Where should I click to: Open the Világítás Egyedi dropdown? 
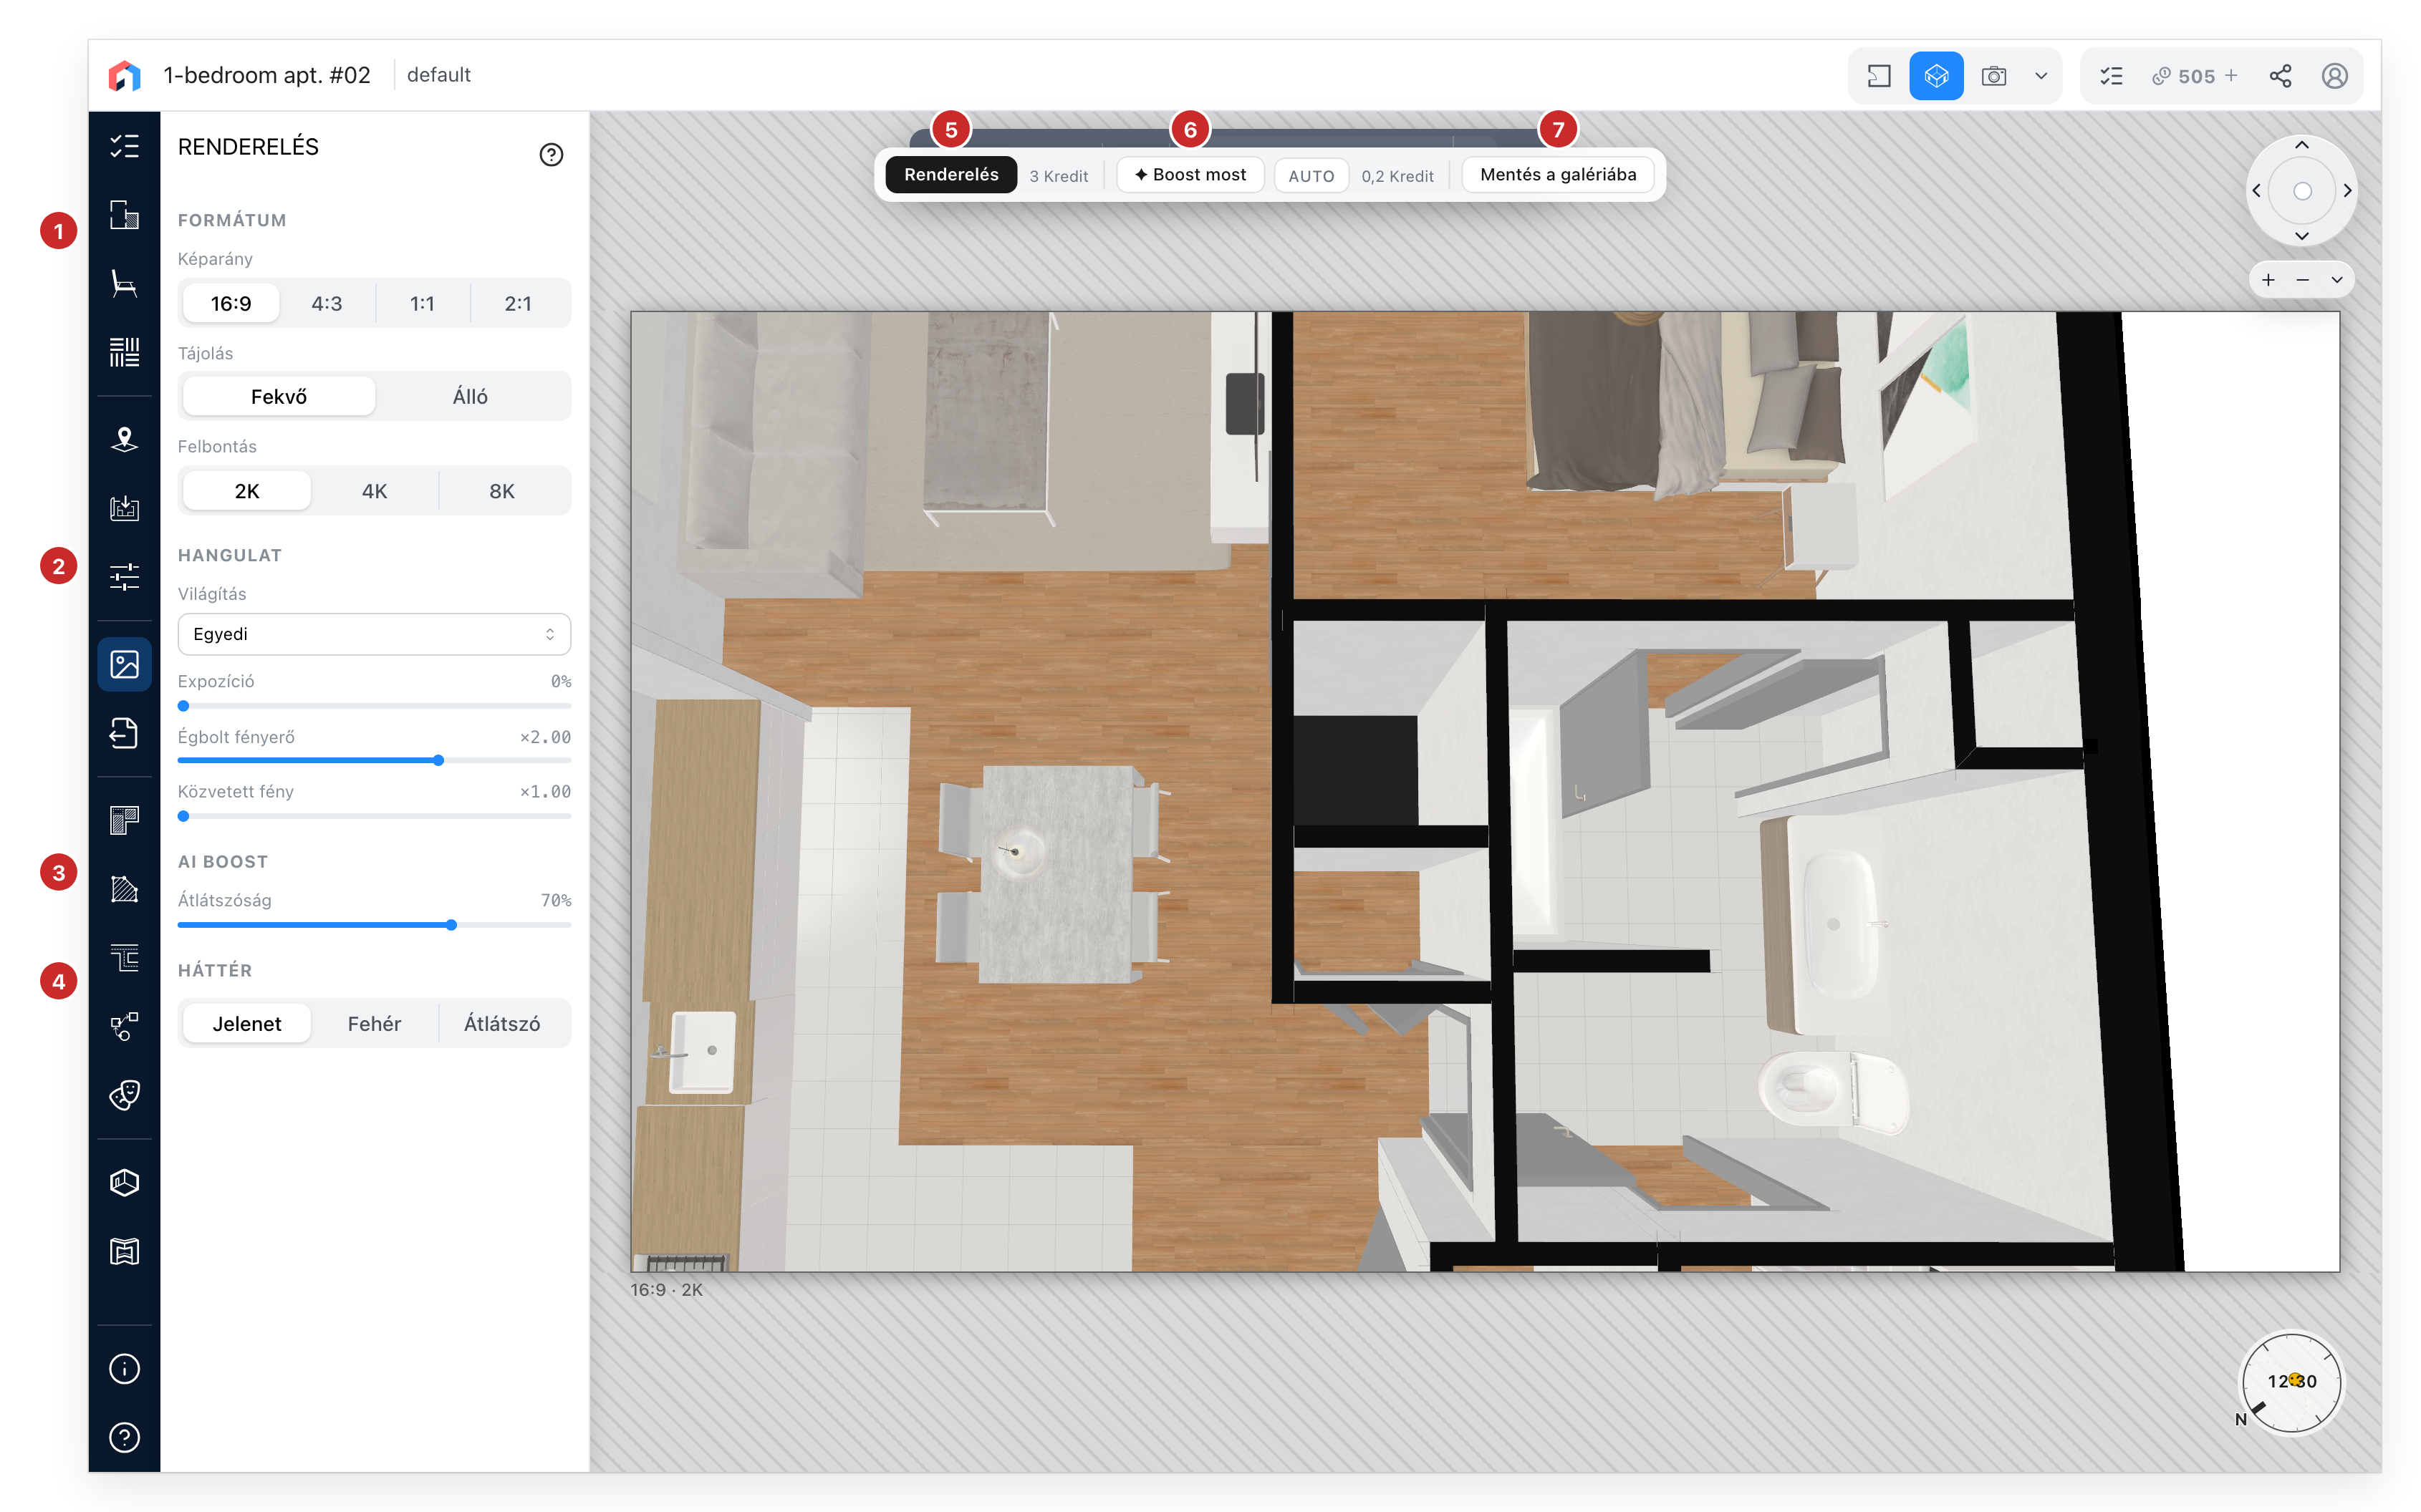pos(374,635)
